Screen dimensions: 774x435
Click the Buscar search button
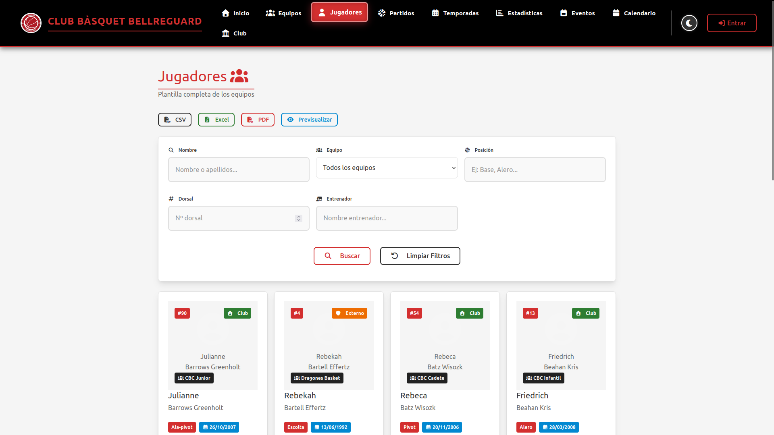tap(342, 256)
